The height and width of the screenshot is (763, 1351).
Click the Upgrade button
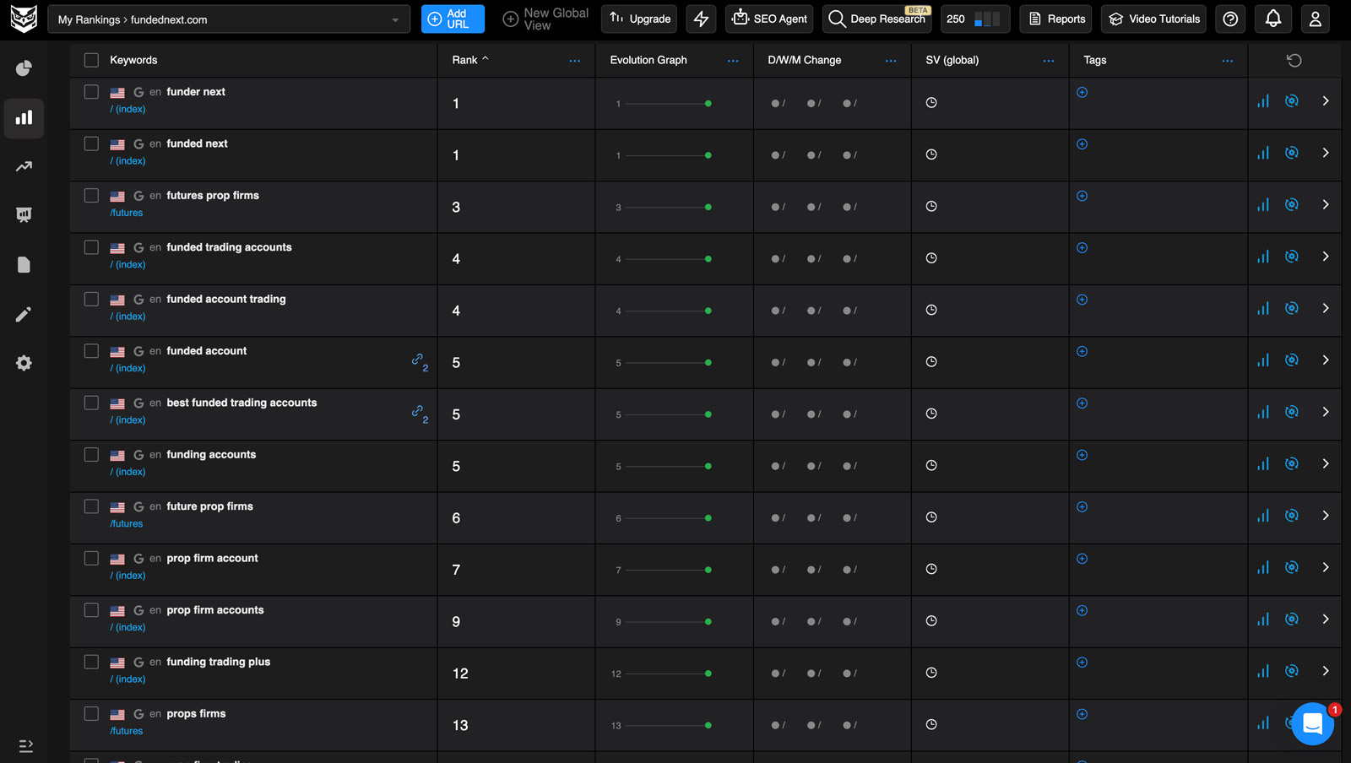pyautogui.click(x=639, y=19)
